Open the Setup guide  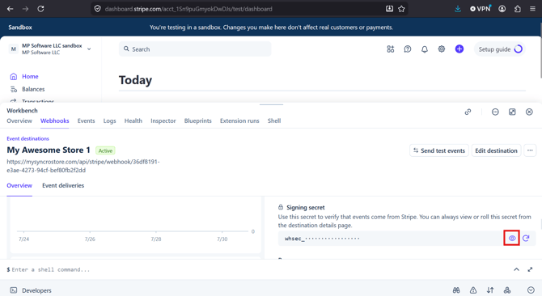pos(500,49)
